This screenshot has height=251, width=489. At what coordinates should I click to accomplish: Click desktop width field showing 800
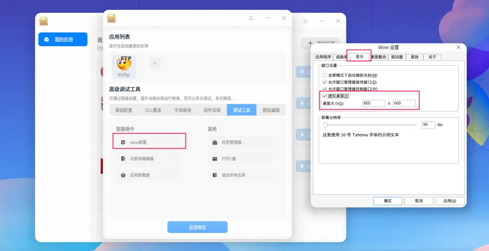pyautogui.click(x=374, y=103)
